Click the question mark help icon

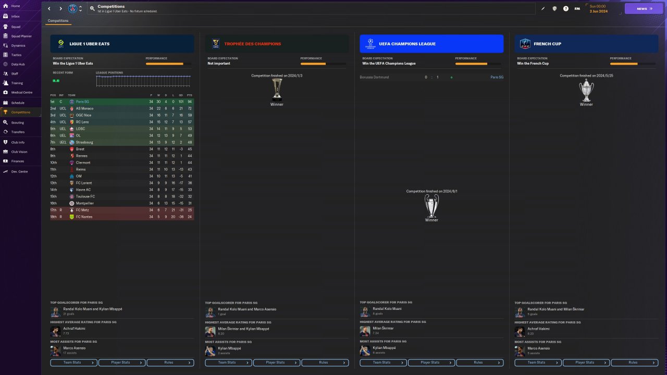pyautogui.click(x=566, y=9)
